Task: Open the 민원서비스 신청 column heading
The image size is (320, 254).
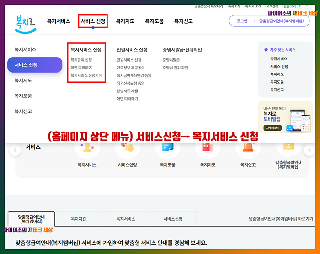Action: click(x=132, y=50)
